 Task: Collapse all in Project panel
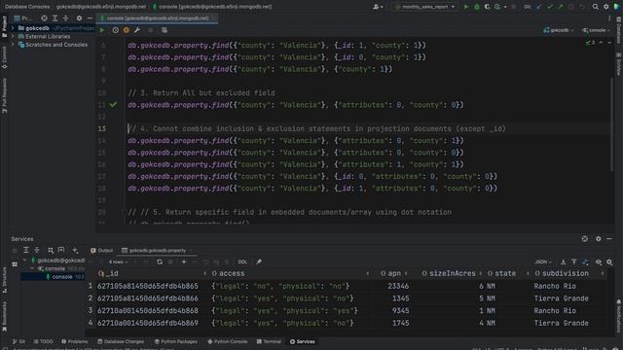[x=65, y=18]
